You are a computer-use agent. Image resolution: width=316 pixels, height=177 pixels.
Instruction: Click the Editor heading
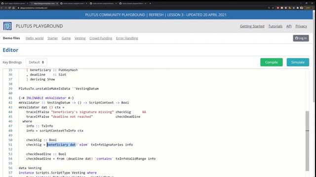10,50
